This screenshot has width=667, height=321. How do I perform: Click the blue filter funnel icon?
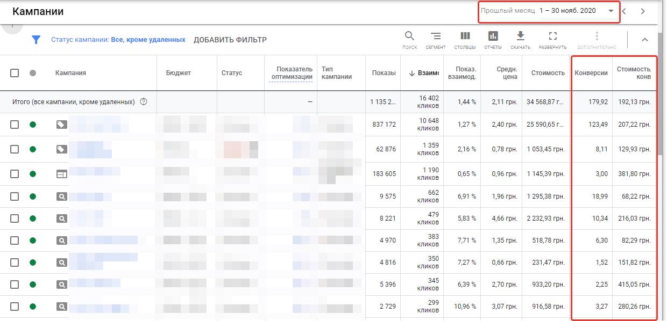pyautogui.click(x=36, y=40)
